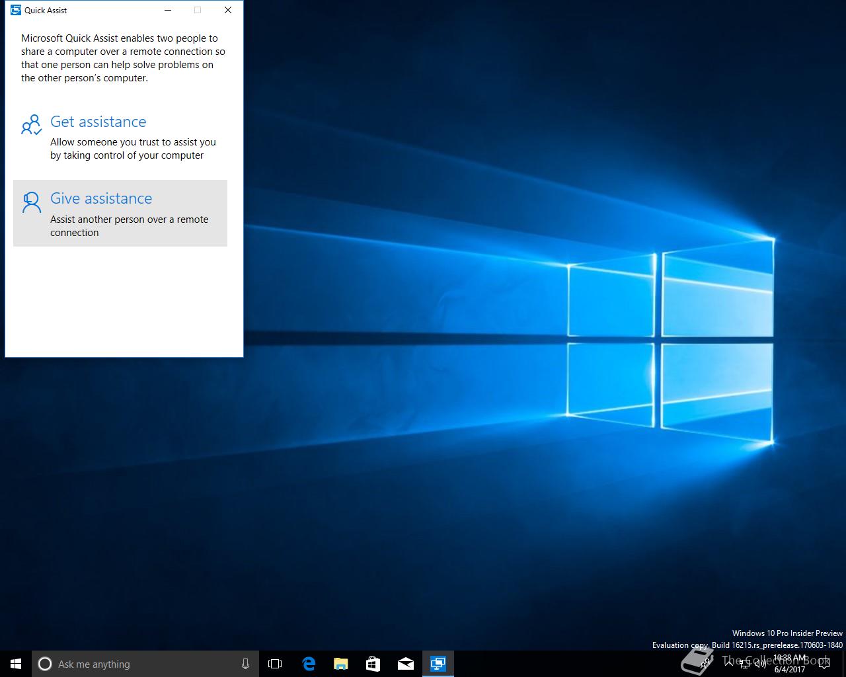This screenshot has height=677, width=846.
Task: Open Task View from the taskbar
Action: click(275, 664)
